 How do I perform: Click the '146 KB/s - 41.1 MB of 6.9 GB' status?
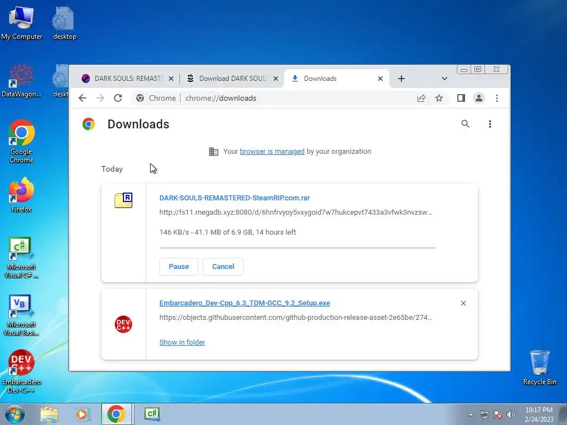click(228, 232)
